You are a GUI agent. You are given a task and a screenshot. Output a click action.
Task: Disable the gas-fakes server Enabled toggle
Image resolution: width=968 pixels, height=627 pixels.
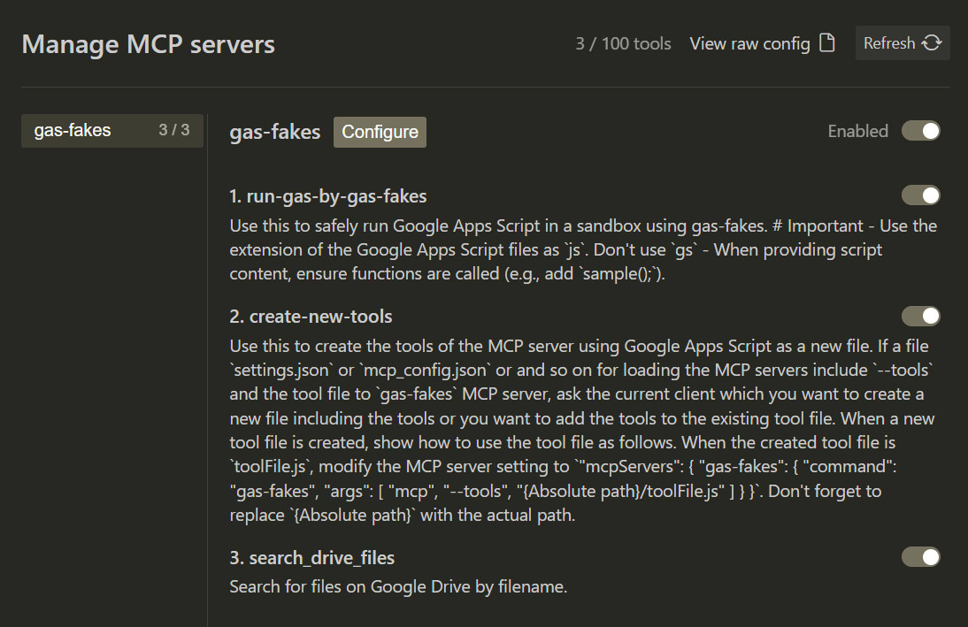(920, 131)
